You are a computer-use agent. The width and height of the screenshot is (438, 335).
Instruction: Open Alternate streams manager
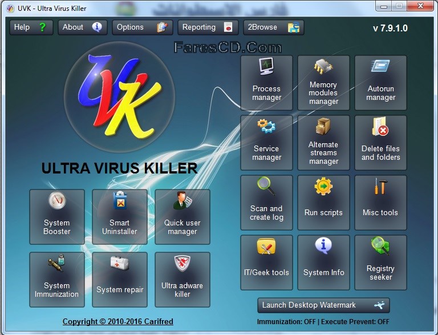[x=323, y=143]
